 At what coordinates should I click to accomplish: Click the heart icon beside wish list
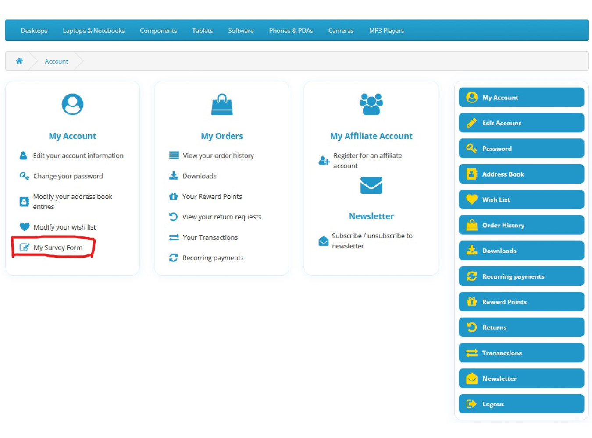[x=25, y=227]
